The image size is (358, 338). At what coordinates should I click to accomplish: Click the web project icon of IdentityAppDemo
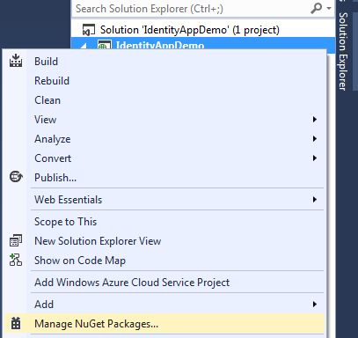(105, 45)
